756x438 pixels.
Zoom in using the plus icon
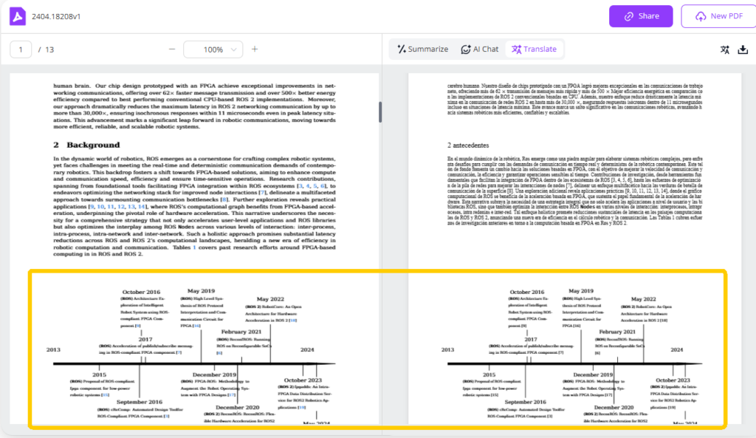[255, 49]
